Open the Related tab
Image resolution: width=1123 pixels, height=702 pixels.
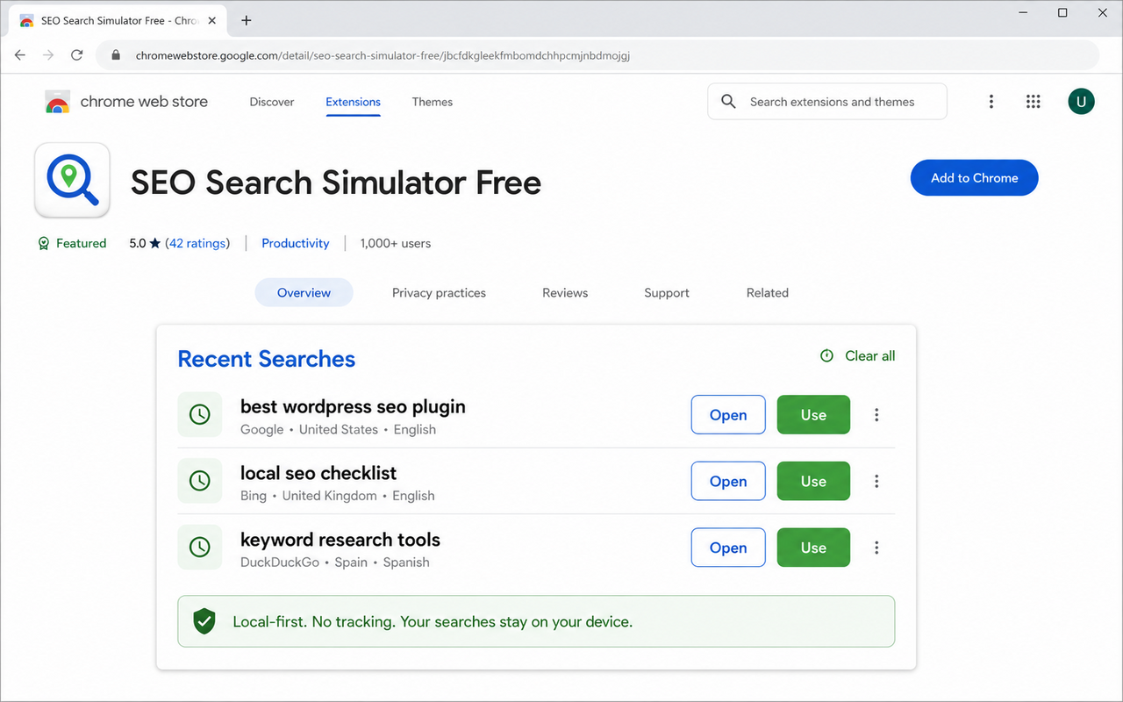click(768, 293)
